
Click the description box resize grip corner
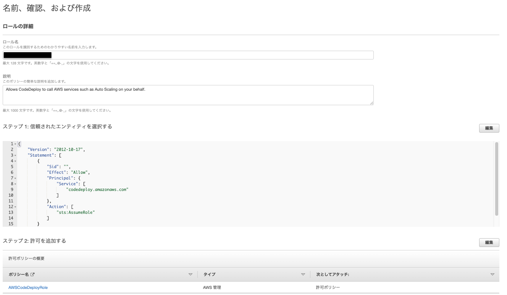[371, 104]
